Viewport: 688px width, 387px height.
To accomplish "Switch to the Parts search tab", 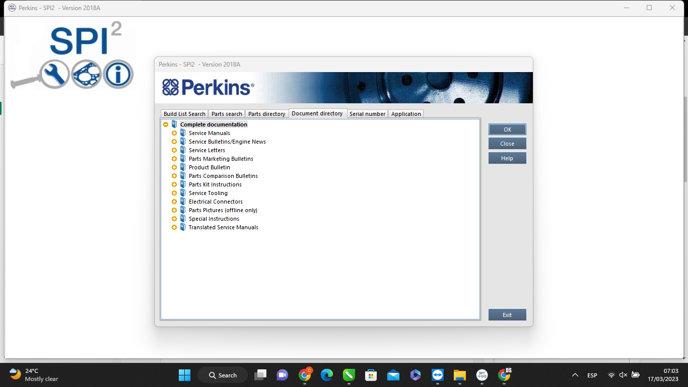I will [x=226, y=113].
